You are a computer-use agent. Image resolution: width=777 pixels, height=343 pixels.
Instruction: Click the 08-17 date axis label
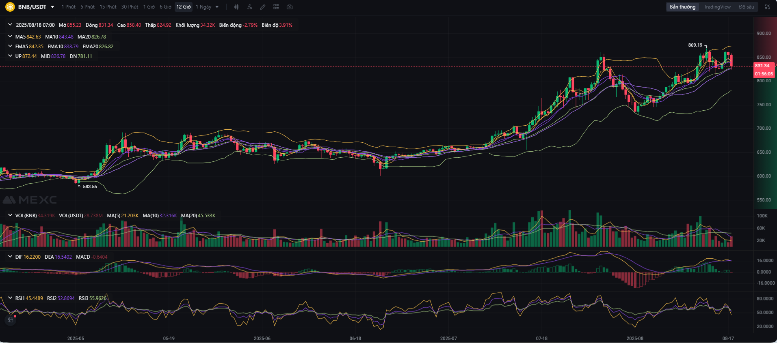coord(728,338)
